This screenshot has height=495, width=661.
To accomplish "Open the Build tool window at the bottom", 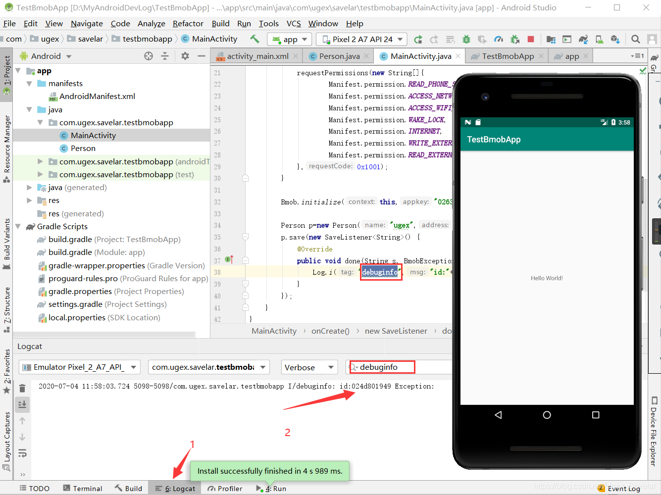I will point(129,488).
